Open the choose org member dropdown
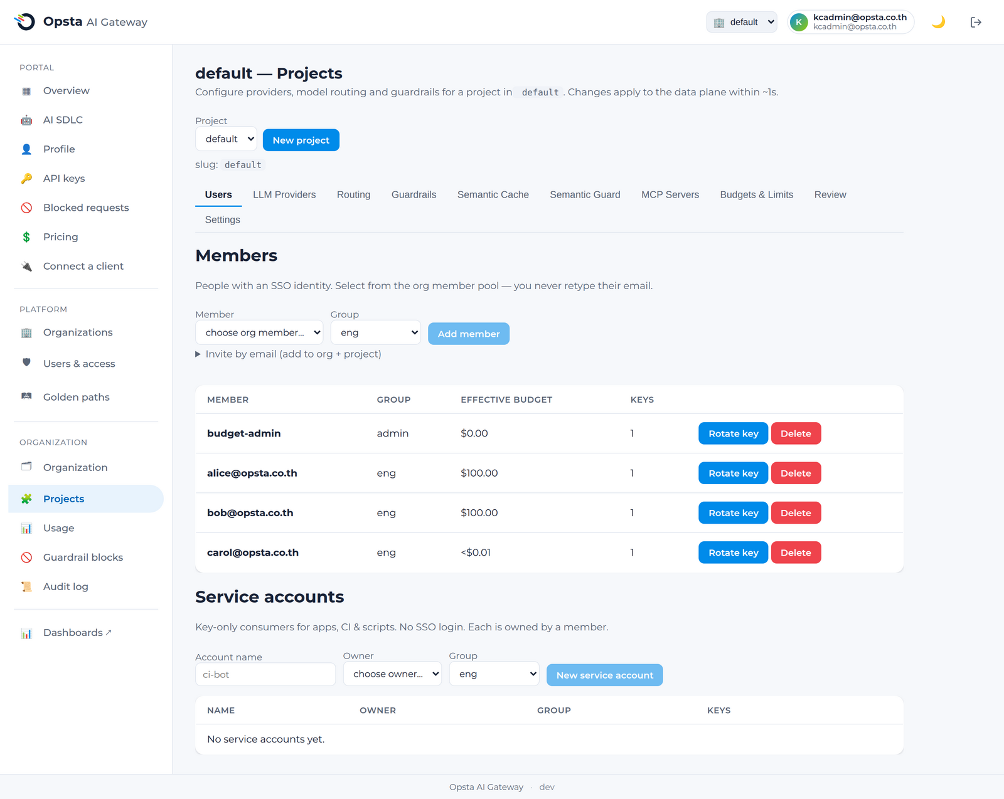 259,332
